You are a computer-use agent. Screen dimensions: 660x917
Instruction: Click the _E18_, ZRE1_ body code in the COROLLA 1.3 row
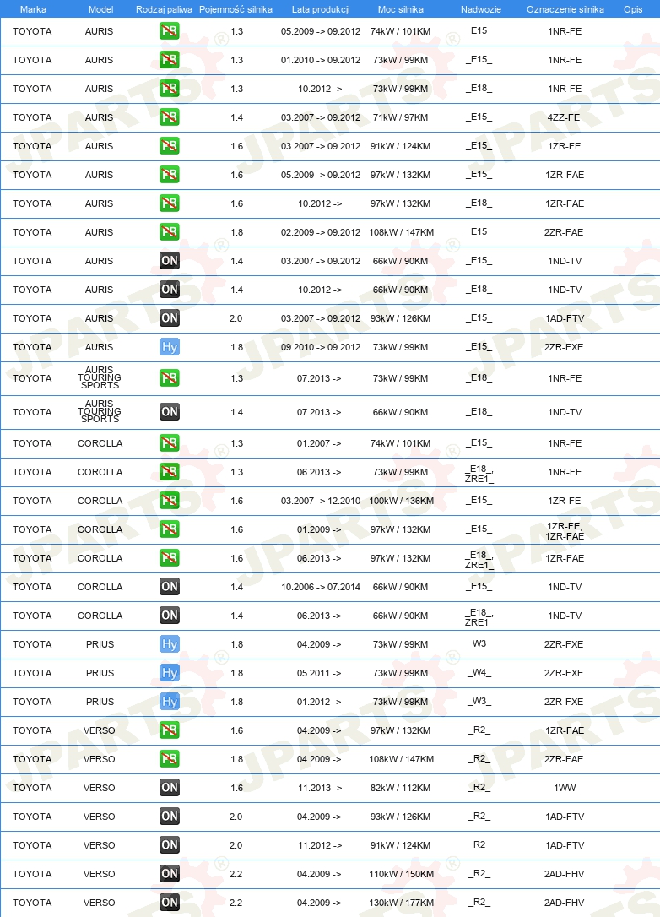tap(479, 474)
